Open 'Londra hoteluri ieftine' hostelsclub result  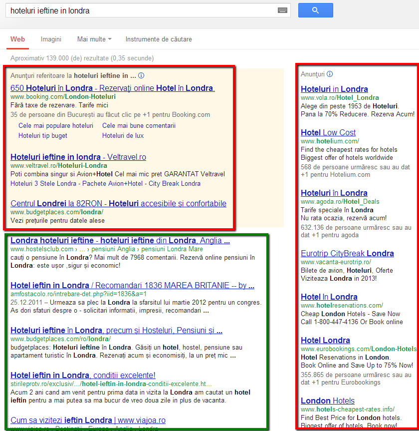pyautogui.click(x=120, y=241)
